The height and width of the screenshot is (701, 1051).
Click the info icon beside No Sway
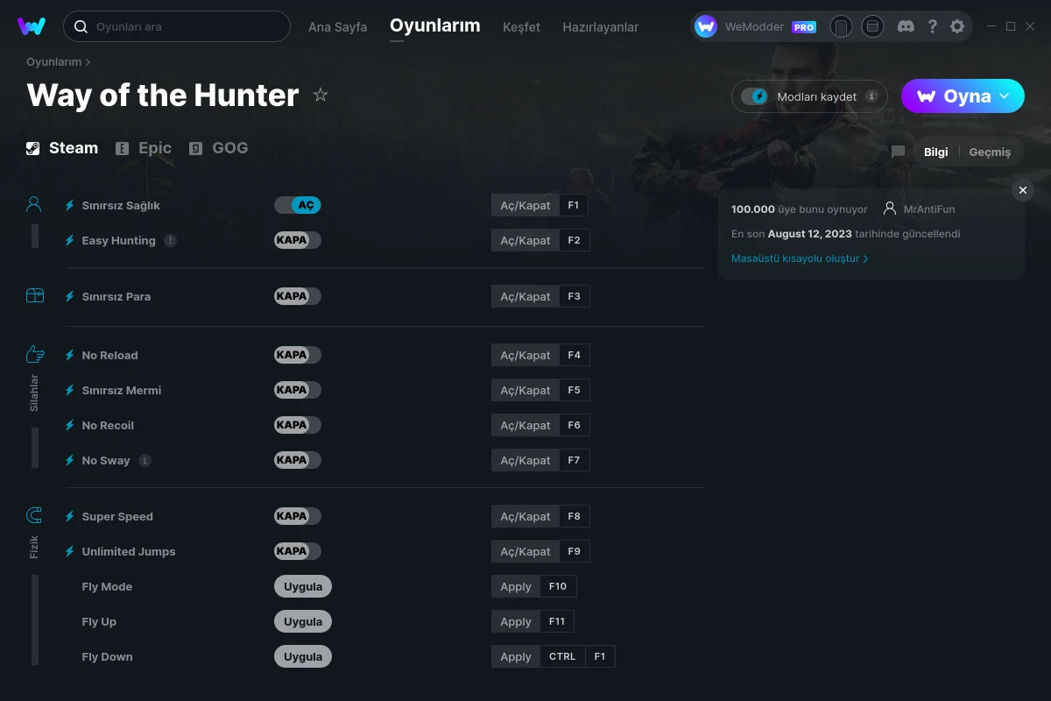[x=145, y=460]
